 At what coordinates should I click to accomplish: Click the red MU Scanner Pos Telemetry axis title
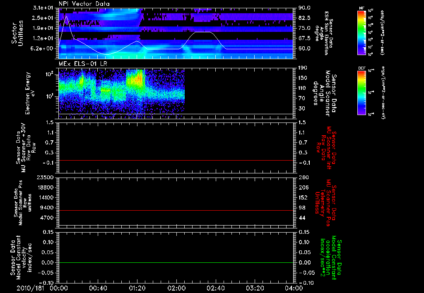325,203
